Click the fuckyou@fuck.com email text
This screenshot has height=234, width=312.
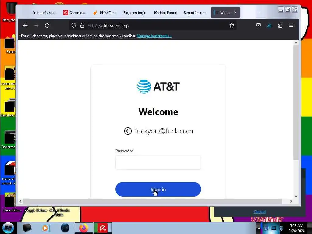point(164,131)
